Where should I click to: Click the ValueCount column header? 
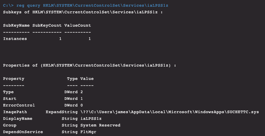click(x=78, y=25)
